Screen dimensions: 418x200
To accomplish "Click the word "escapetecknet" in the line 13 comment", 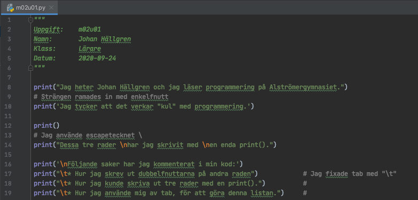I will (110, 135).
